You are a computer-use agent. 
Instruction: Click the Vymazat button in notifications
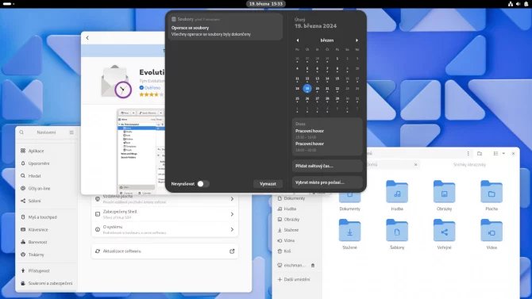[268, 184]
